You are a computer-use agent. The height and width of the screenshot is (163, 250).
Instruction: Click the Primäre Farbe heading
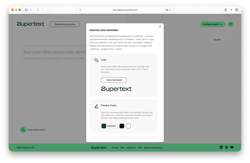pos(108,105)
